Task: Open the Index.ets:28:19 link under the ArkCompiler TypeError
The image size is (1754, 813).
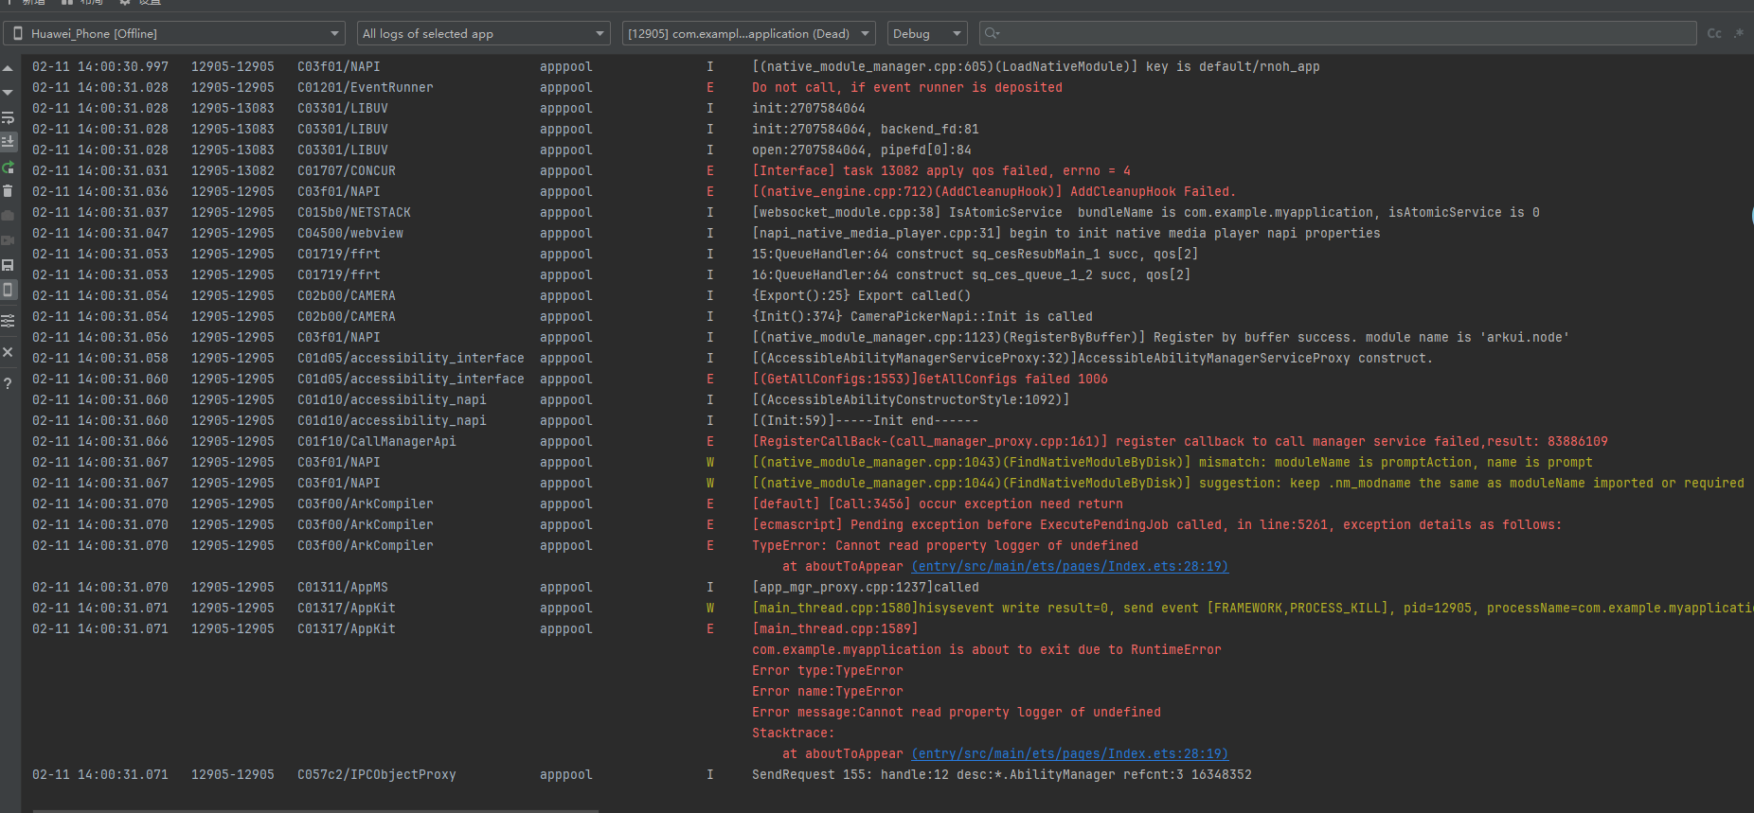Action: coord(1069,566)
